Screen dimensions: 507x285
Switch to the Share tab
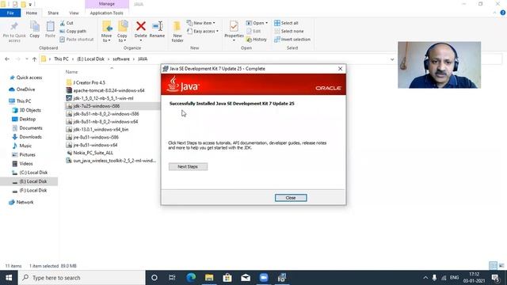point(53,13)
